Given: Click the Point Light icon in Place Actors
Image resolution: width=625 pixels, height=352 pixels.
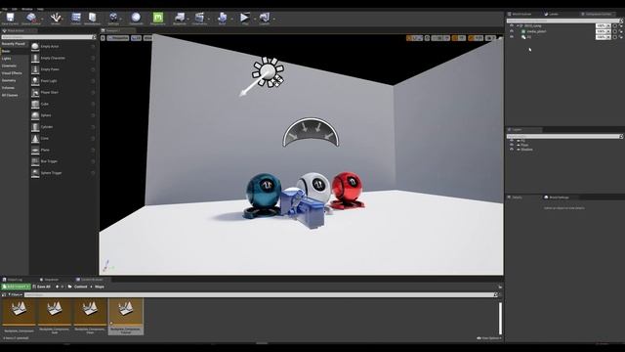Looking at the screenshot, I should 35,81.
